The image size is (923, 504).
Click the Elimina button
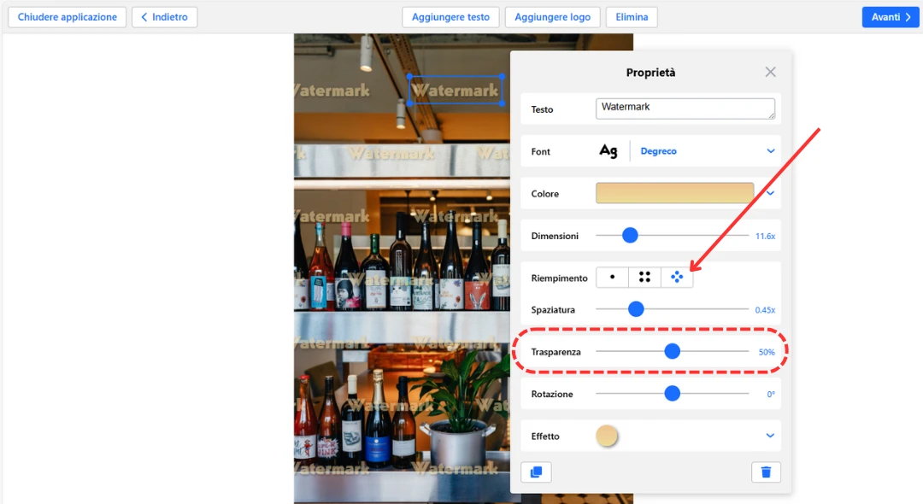point(632,17)
